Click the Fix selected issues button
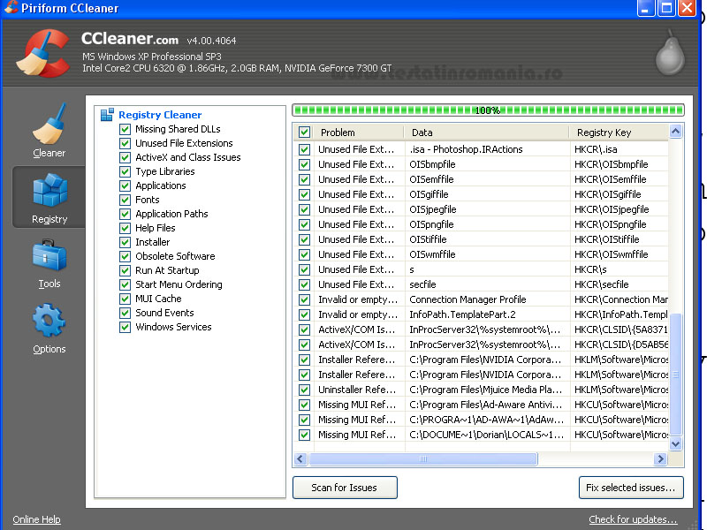The height and width of the screenshot is (530, 707). (631, 488)
